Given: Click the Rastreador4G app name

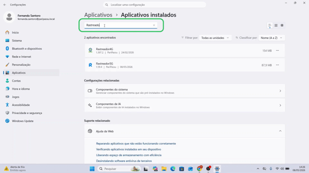Looking at the screenshot, I should [104, 49].
